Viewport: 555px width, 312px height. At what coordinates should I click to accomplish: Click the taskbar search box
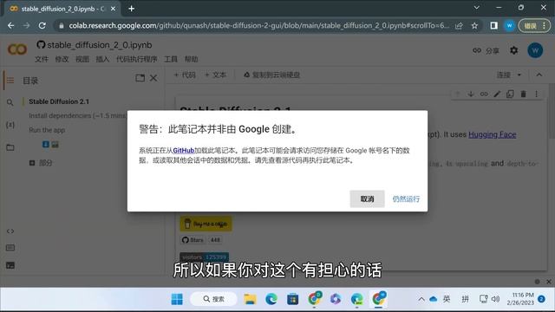tap(214, 299)
